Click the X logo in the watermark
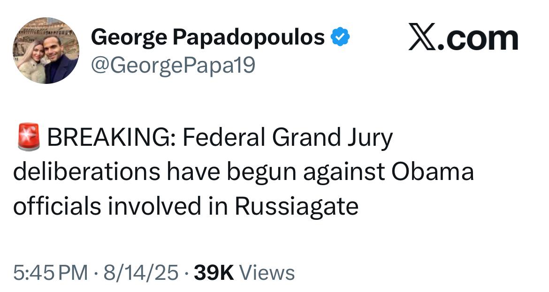 pos(421,37)
